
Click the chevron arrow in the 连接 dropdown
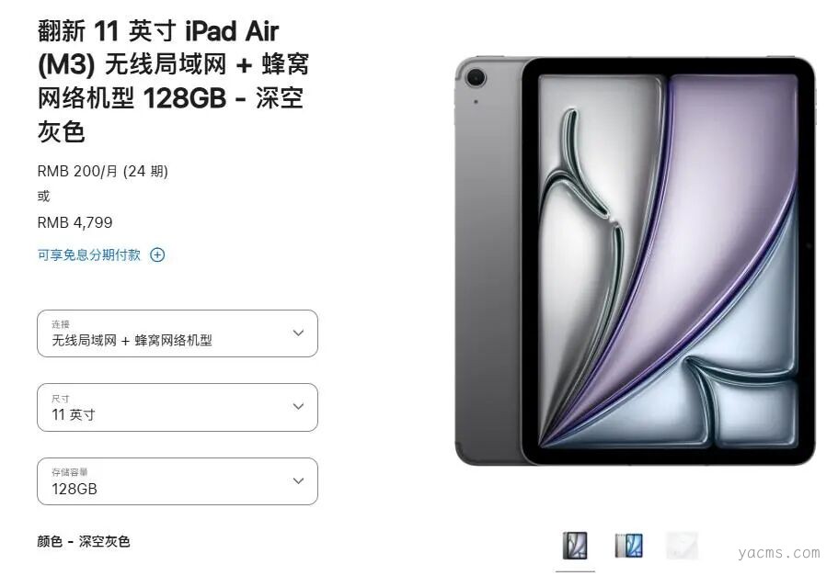coord(299,333)
